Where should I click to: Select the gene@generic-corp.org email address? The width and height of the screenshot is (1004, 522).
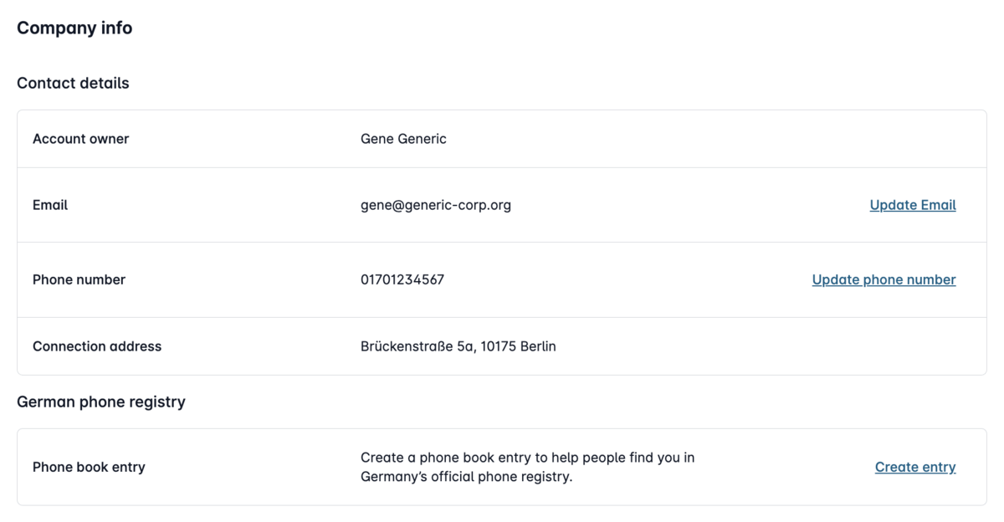point(435,205)
